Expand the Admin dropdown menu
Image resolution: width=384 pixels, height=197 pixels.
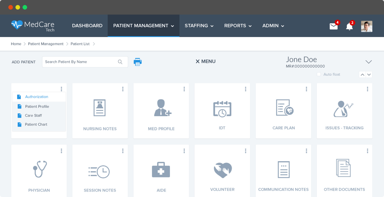[283, 26]
